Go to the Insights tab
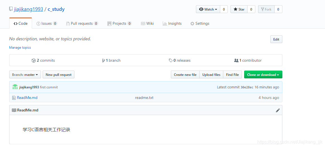The image size is (325, 147). (172, 24)
